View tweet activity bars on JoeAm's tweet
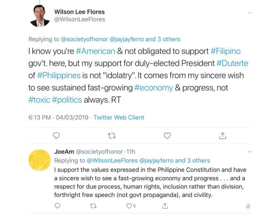The image size is (264, 215). pyautogui.click(x=248, y=206)
